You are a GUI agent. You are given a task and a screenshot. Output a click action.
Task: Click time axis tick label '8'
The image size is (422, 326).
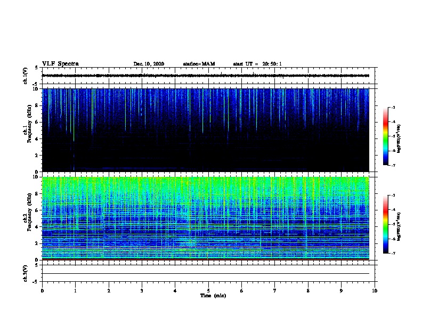point(308,290)
